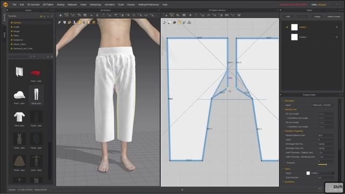Image resolution: width=345 pixels, height=194 pixels.
Task: Select the white pants thumbnail in Library
Action: pyautogui.click(x=36, y=95)
